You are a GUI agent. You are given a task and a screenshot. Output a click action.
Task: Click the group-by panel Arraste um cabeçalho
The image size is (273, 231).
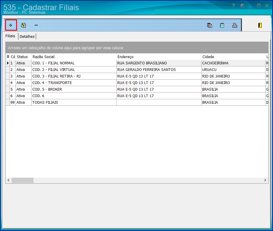[x=137, y=48]
